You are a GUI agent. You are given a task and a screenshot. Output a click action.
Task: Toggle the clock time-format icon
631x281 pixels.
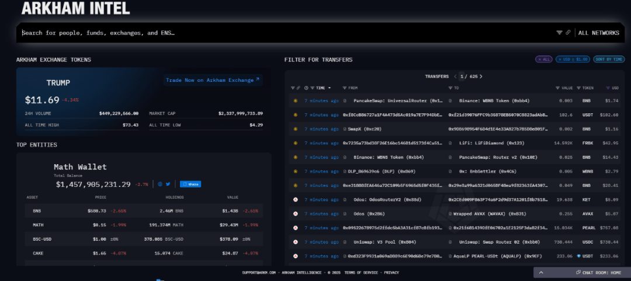click(x=307, y=88)
